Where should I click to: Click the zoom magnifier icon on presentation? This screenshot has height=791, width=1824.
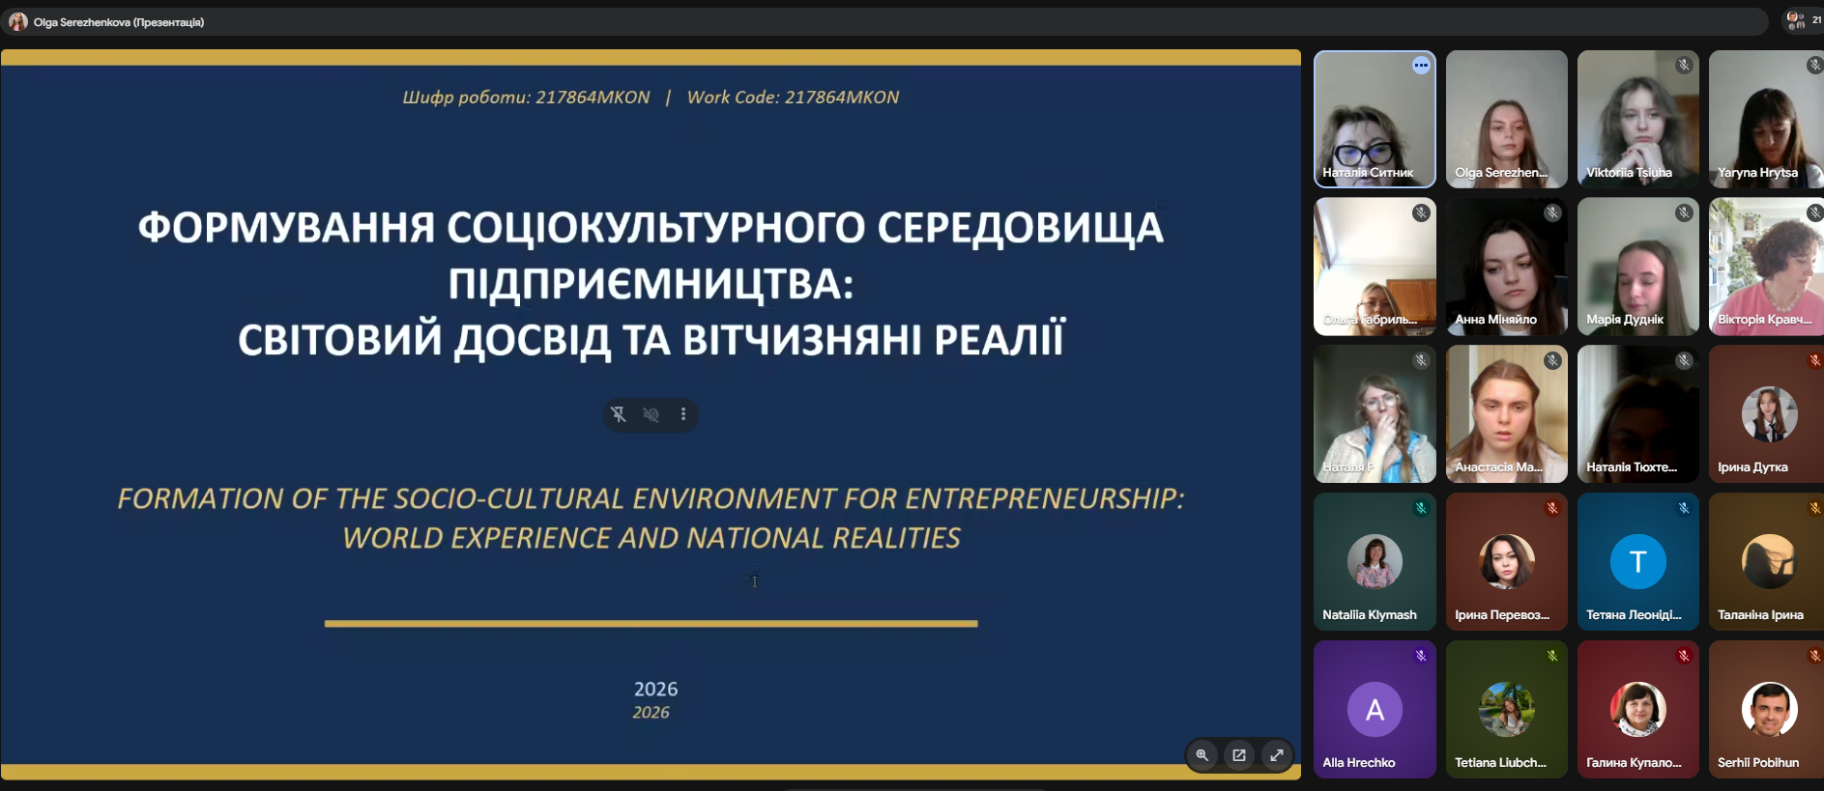click(x=1202, y=755)
